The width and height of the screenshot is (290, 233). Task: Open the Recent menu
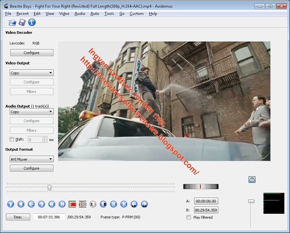23,14
